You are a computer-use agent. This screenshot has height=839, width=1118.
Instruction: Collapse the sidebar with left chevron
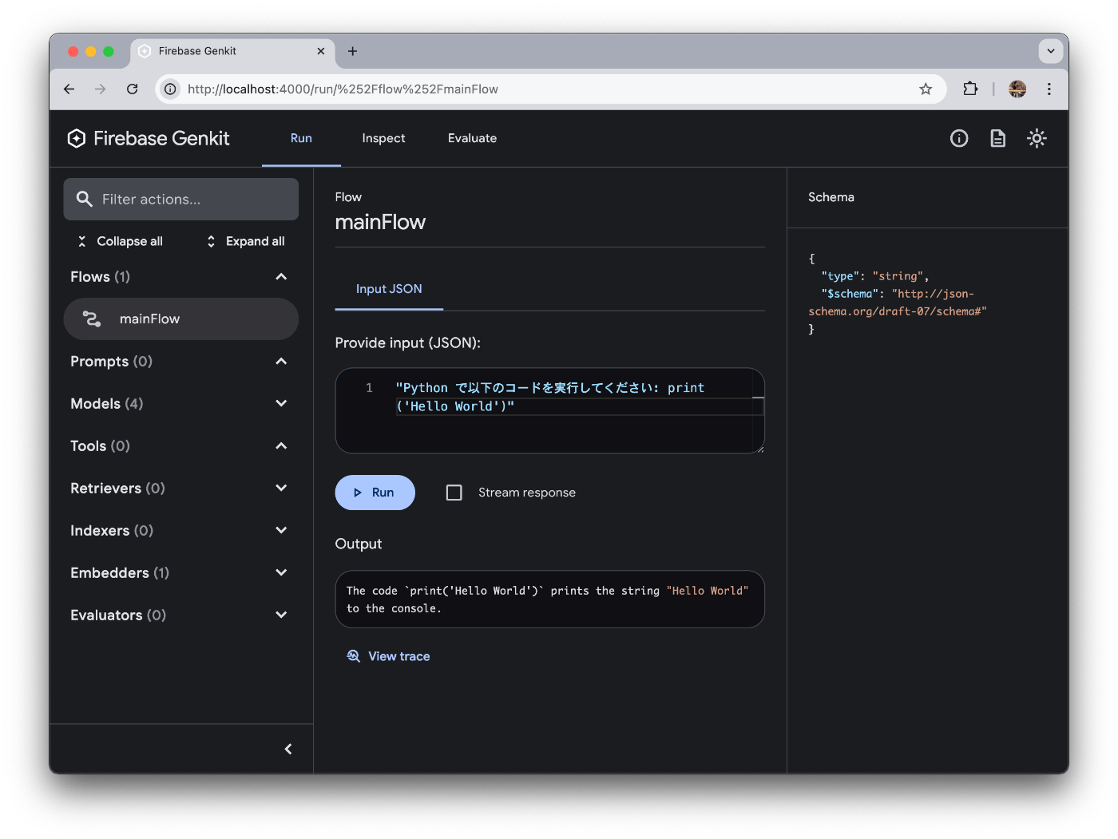tap(288, 749)
